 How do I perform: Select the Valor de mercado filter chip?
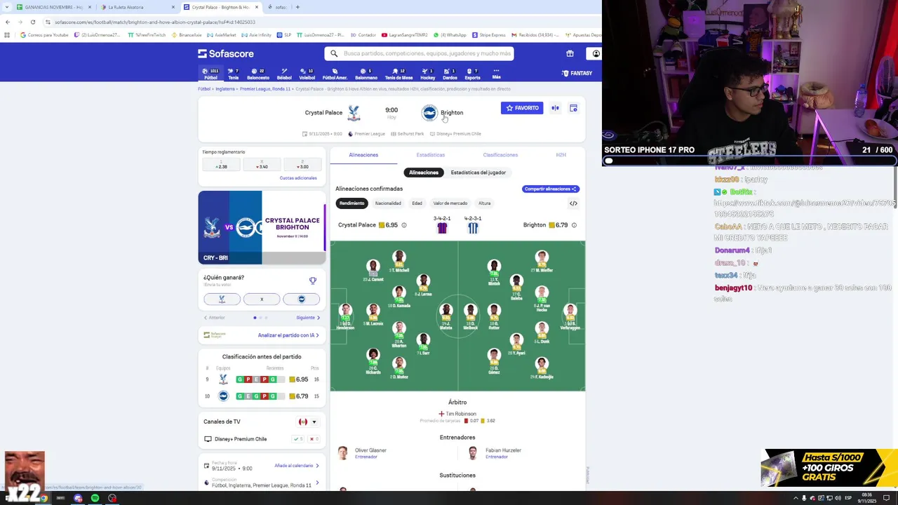(x=450, y=203)
